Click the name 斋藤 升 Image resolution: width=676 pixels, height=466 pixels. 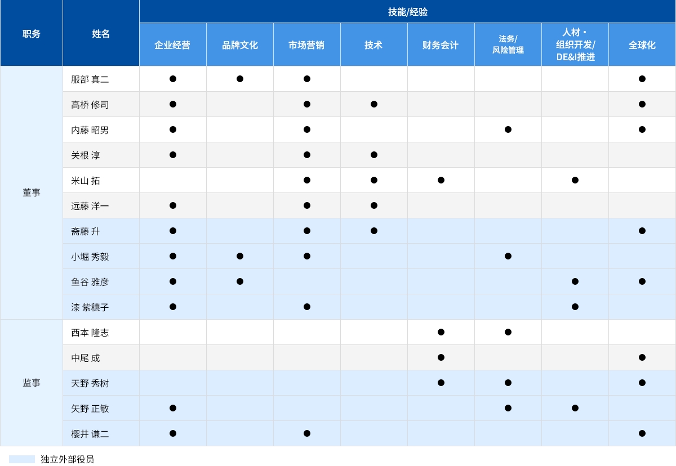click(x=86, y=231)
